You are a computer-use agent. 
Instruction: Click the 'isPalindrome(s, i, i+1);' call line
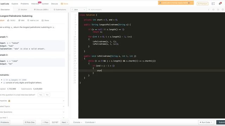[x=105, y=44]
